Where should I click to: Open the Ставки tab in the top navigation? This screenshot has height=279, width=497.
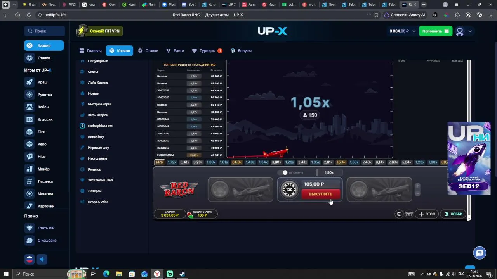tap(148, 51)
